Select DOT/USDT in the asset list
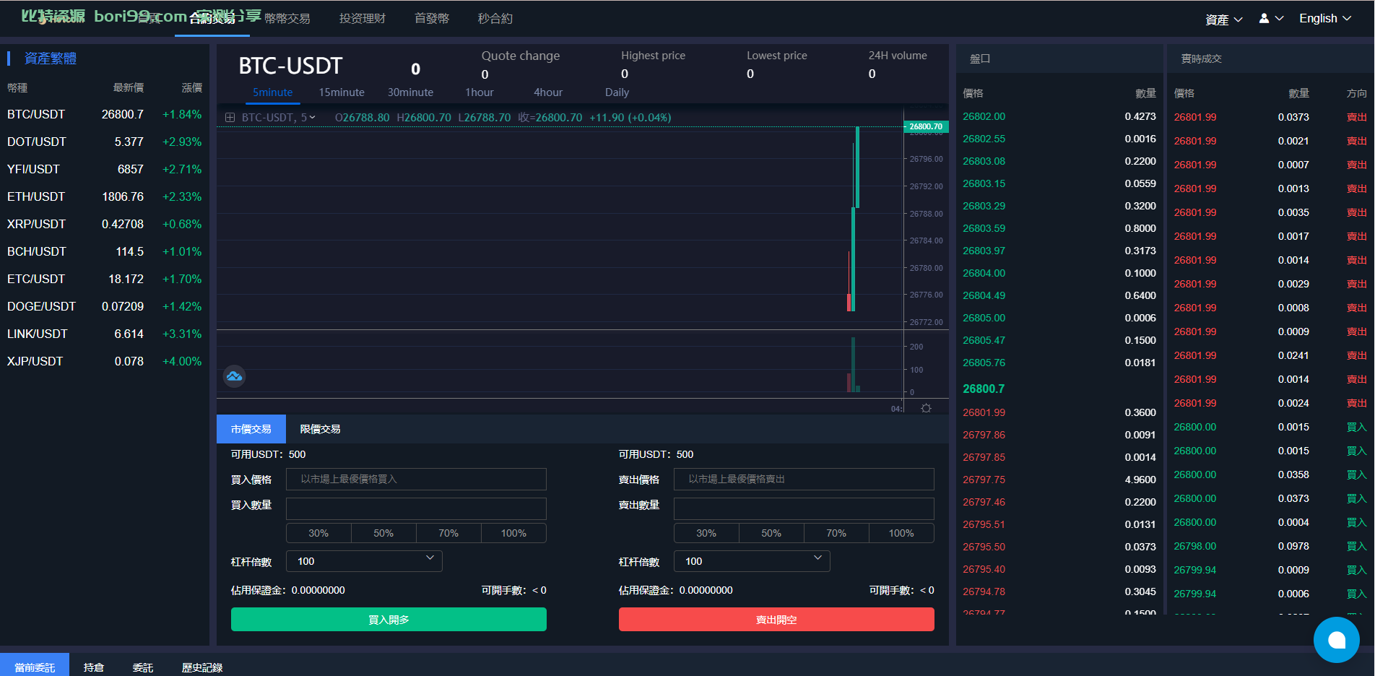The width and height of the screenshot is (1375, 676). click(105, 142)
